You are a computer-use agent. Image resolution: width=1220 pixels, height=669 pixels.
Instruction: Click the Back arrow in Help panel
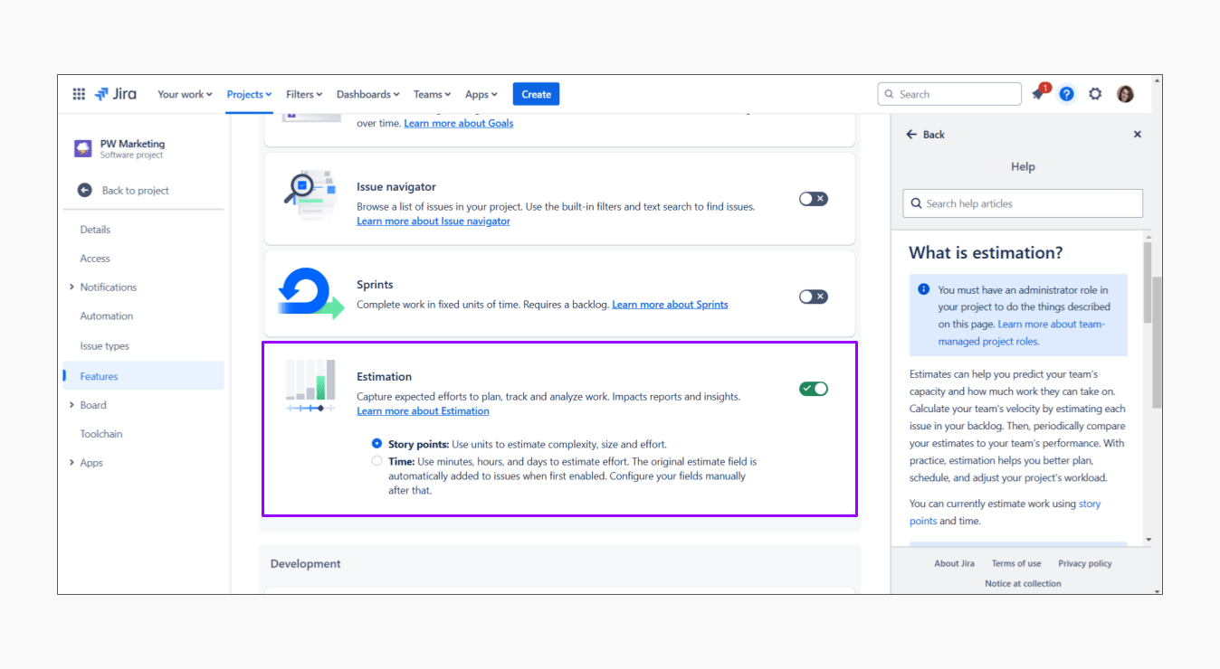coord(912,135)
